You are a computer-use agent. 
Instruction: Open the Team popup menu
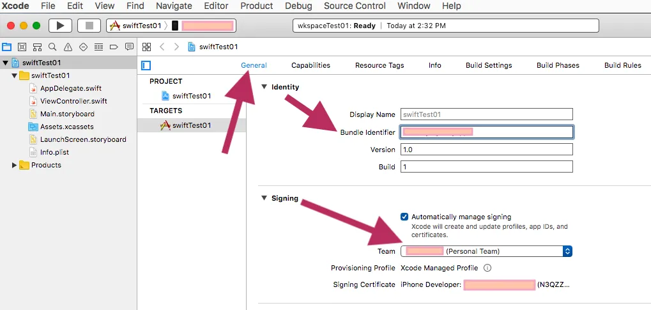(486, 251)
